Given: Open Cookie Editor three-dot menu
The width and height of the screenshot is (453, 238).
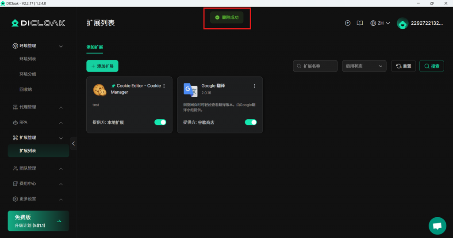Looking at the screenshot, I should tap(164, 86).
